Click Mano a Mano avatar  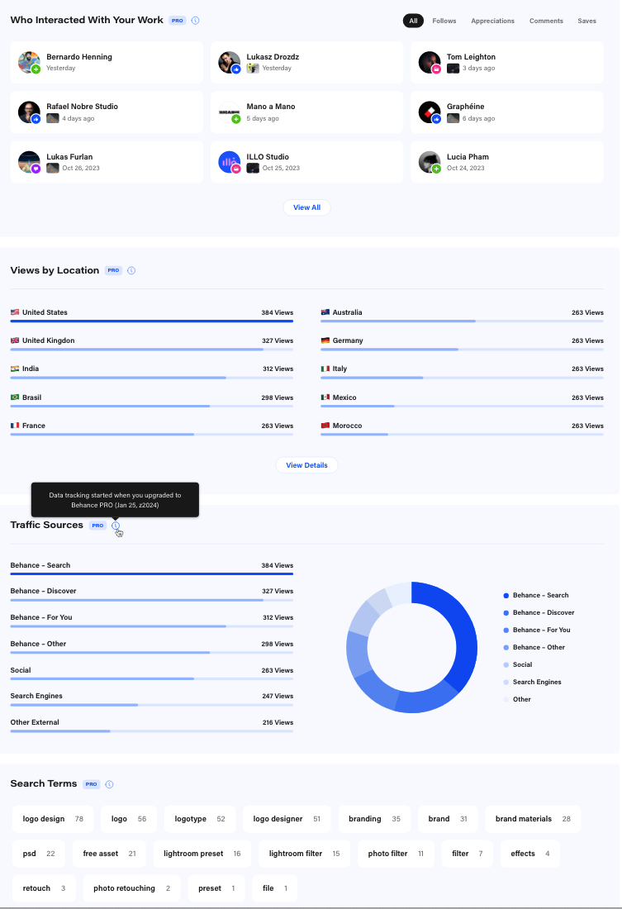tap(229, 112)
